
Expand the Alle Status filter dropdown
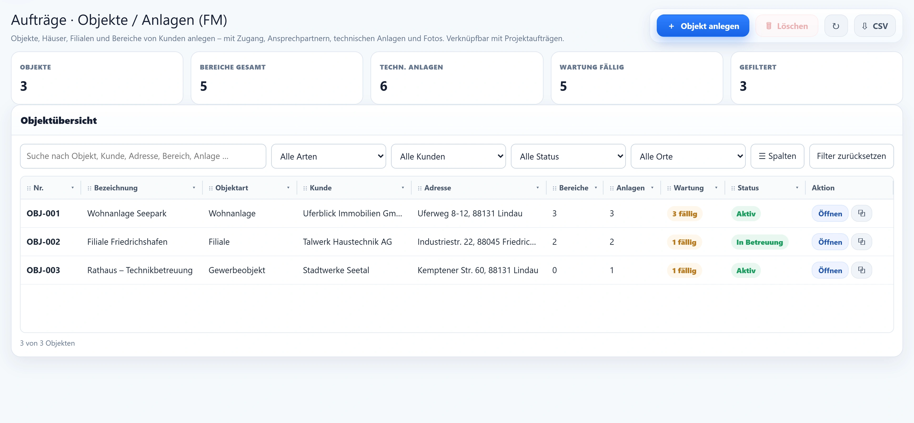pyautogui.click(x=568, y=156)
